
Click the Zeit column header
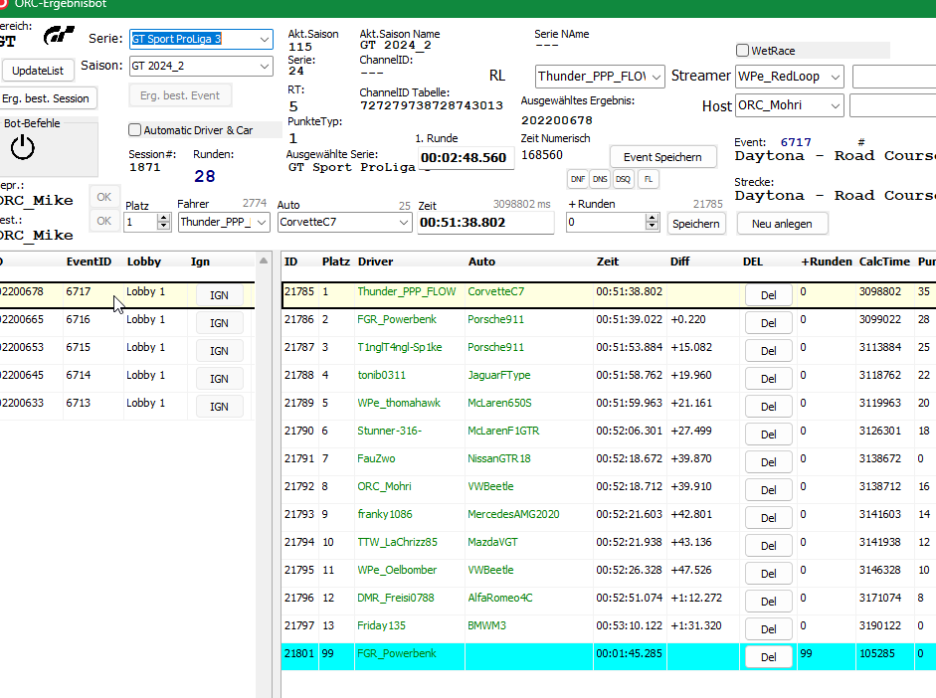[x=607, y=262]
